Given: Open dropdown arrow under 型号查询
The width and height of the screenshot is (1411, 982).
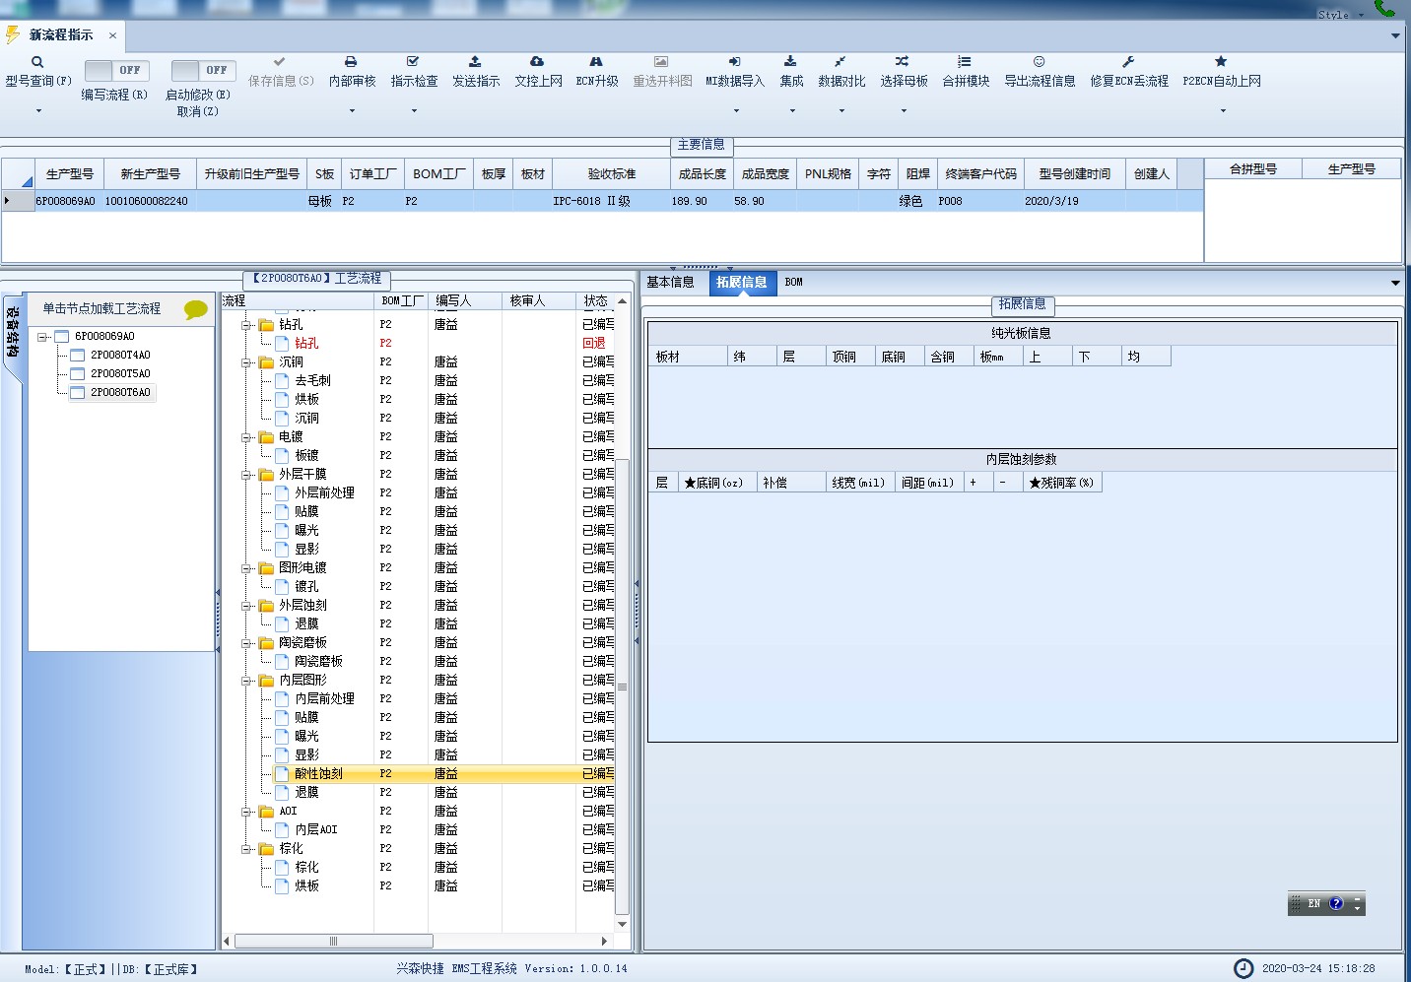Looking at the screenshot, I should pos(38,110).
